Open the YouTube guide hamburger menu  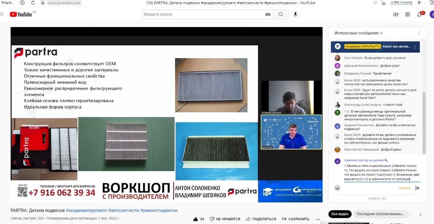(x=2, y=14)
